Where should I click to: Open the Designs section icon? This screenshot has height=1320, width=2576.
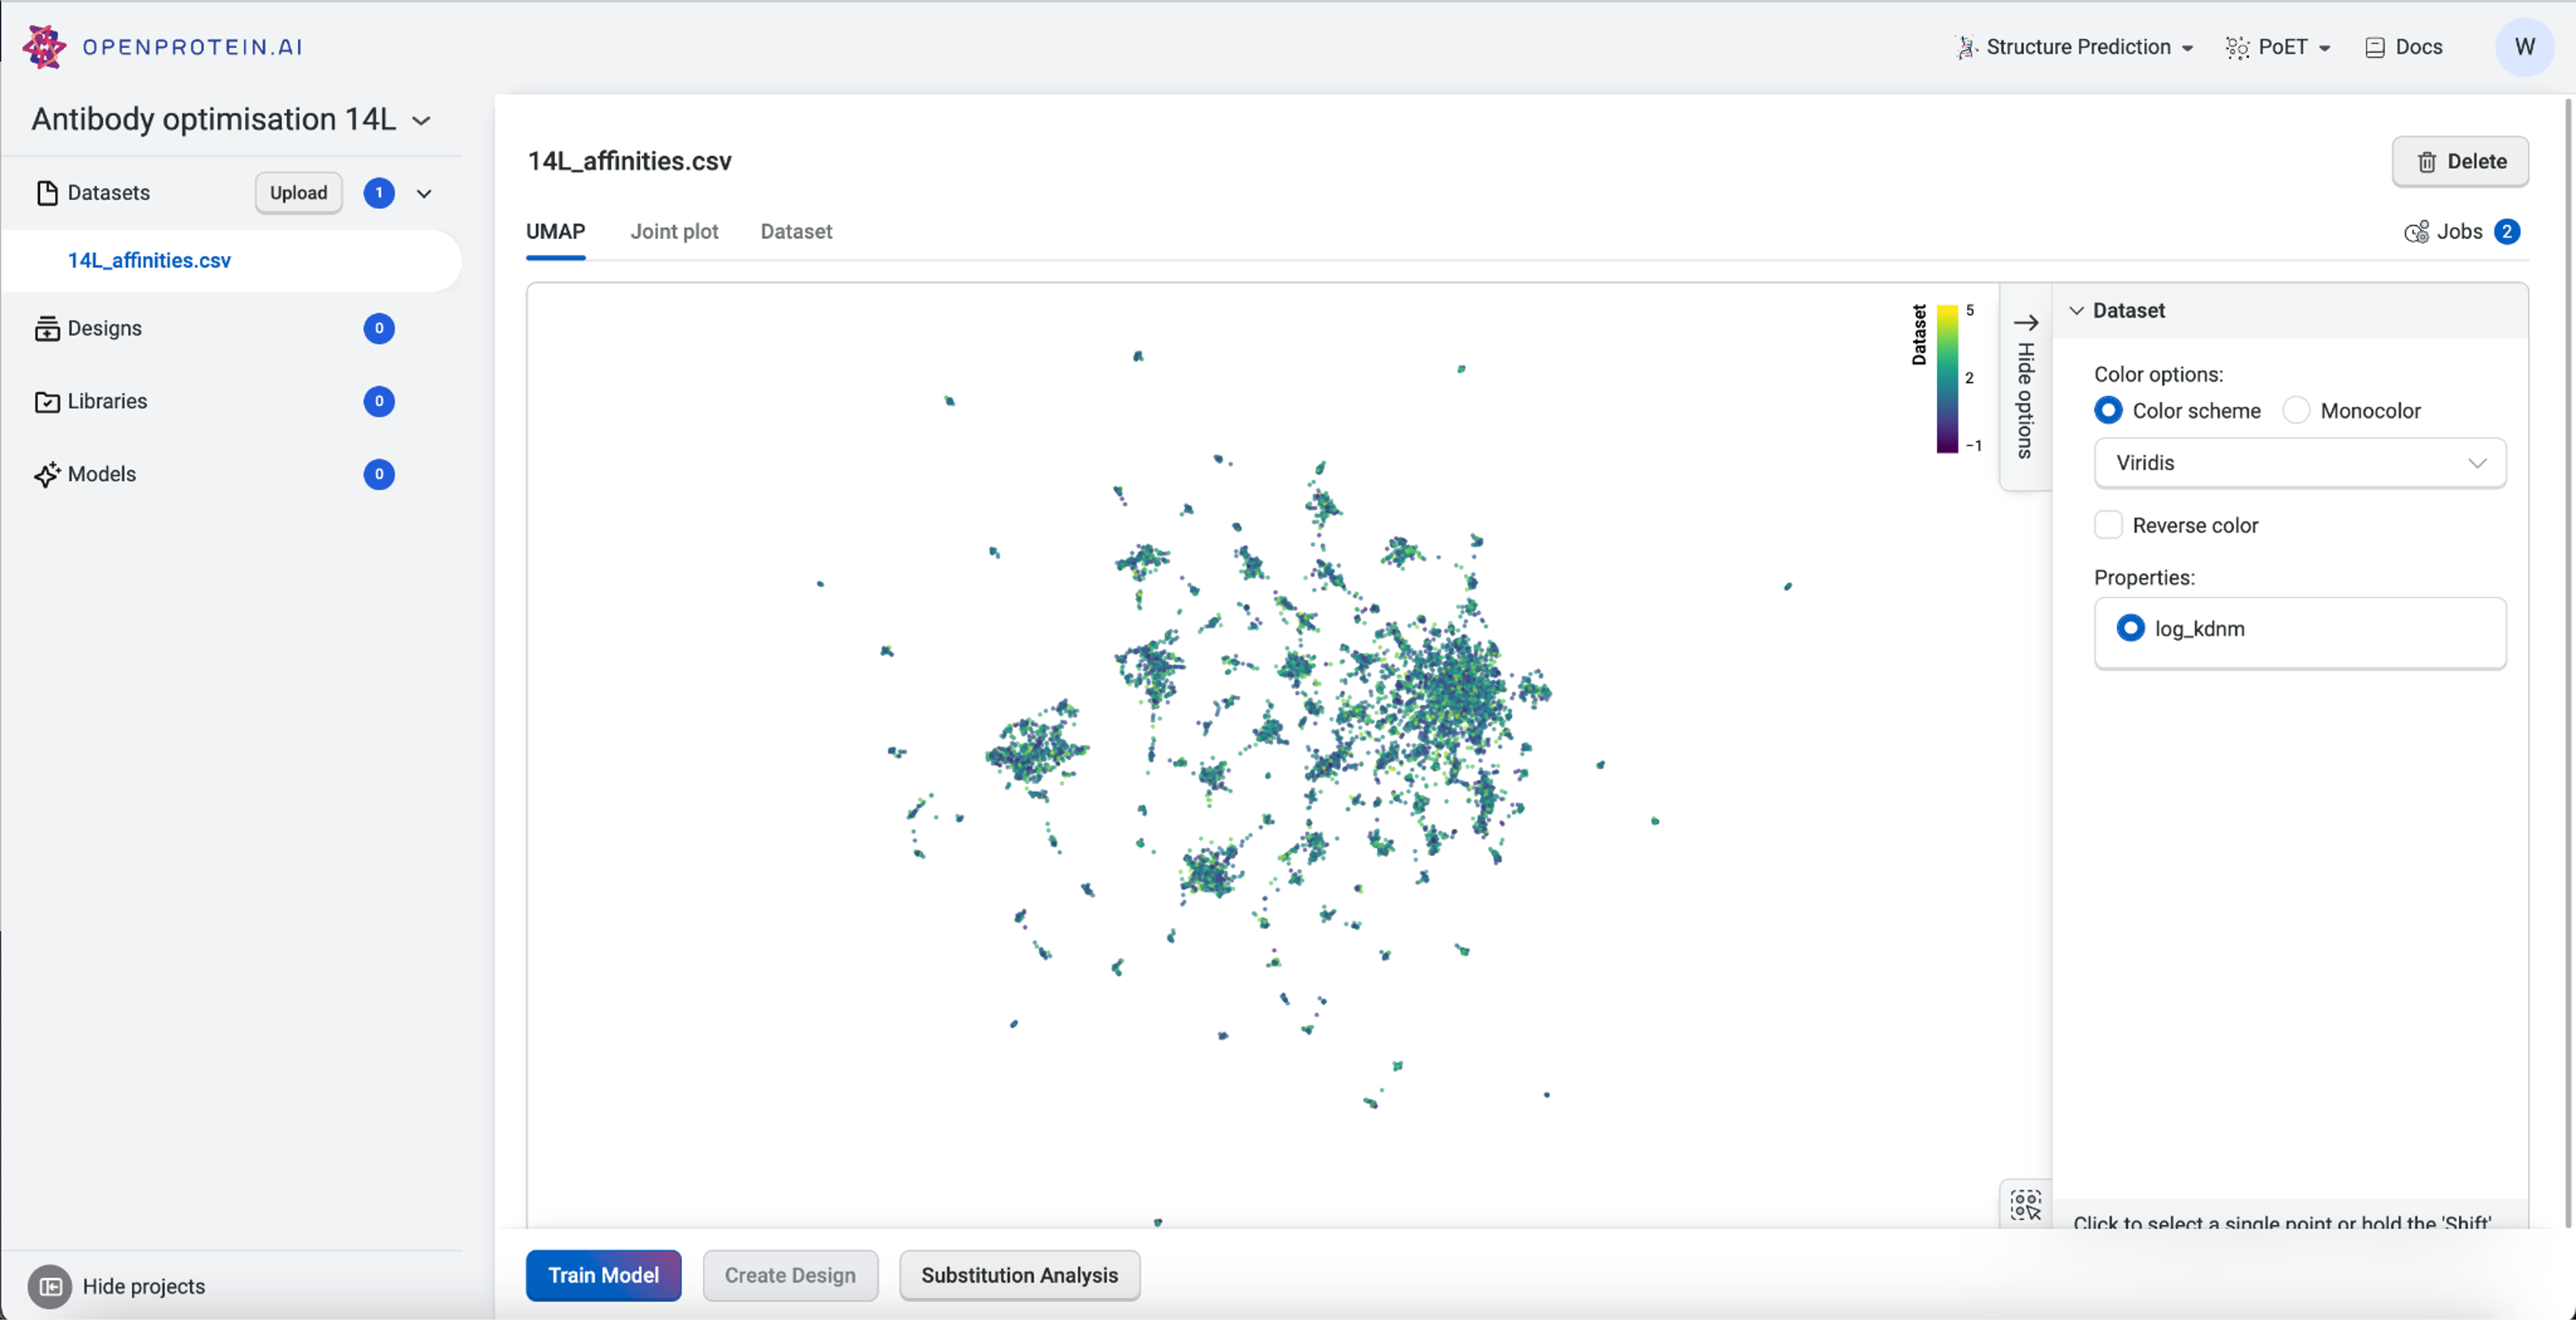46,329
